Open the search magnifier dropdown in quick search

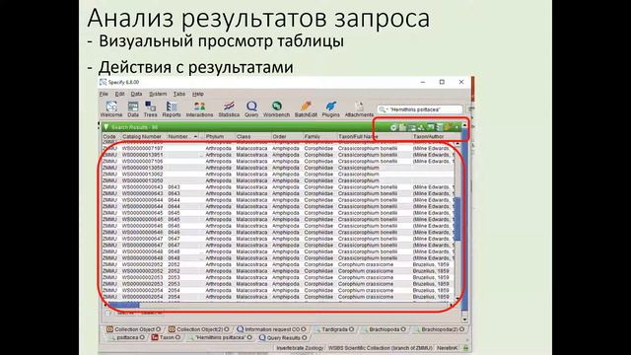click(384, 109)
